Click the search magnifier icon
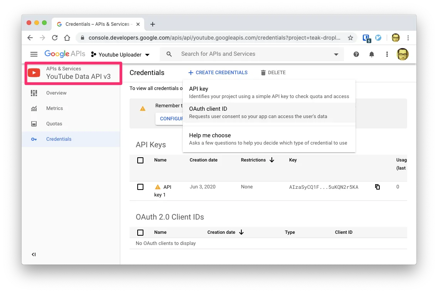 (x=169, y=54)
